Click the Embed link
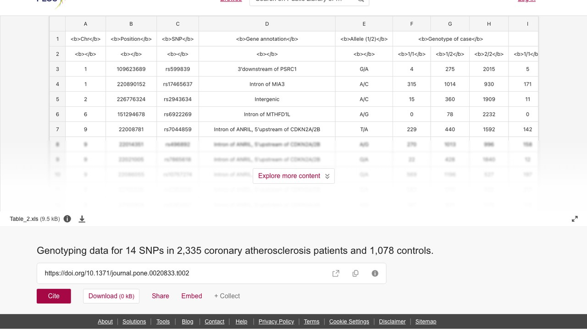587x330 pixels. [x=192, y=296]
